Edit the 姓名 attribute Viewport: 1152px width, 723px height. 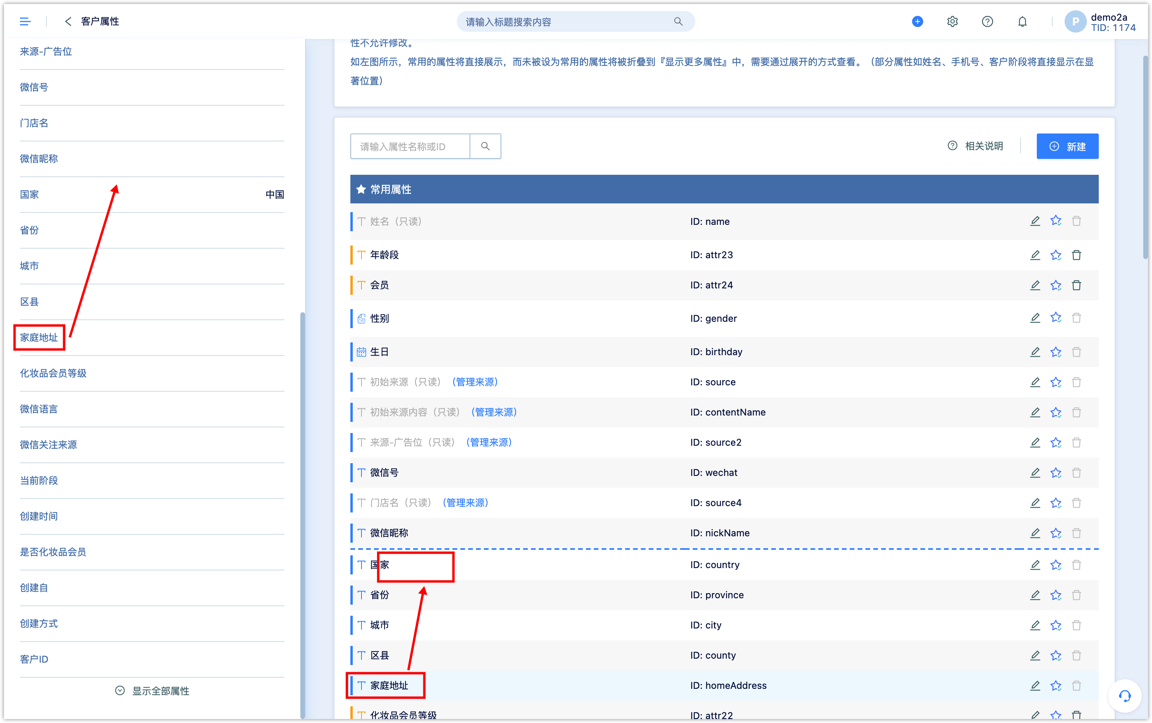click(x=1035, y=221)
